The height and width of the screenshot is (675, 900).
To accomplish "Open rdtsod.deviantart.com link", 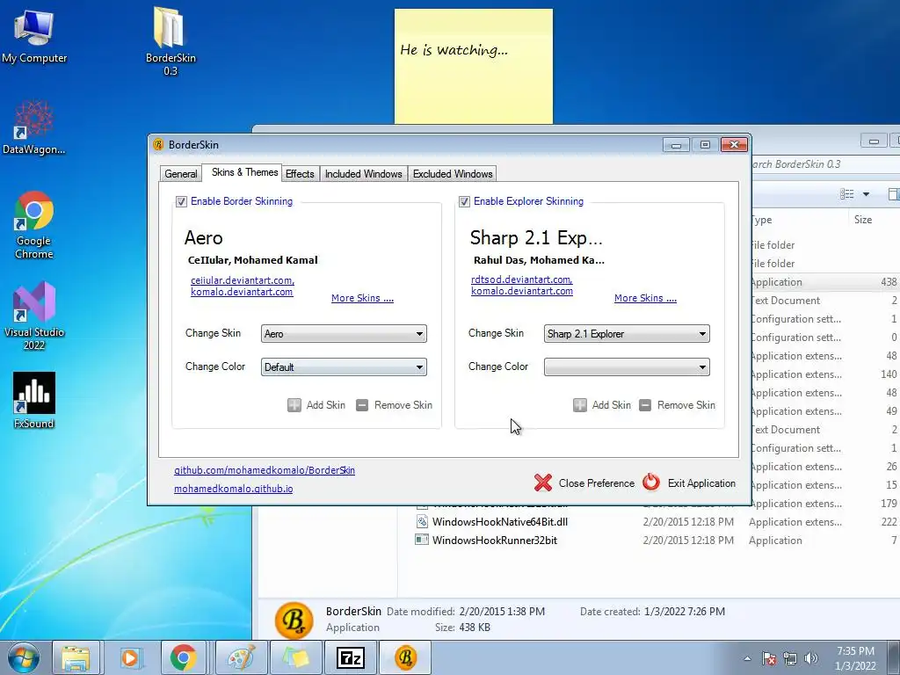I will point(521,279).
